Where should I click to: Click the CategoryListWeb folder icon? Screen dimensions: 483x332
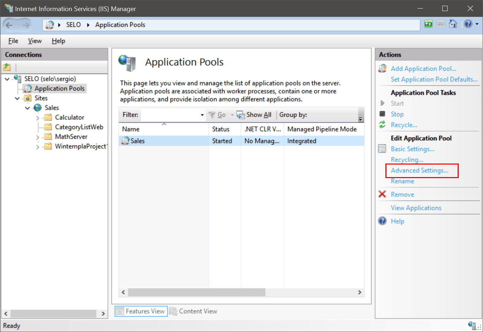48,127
